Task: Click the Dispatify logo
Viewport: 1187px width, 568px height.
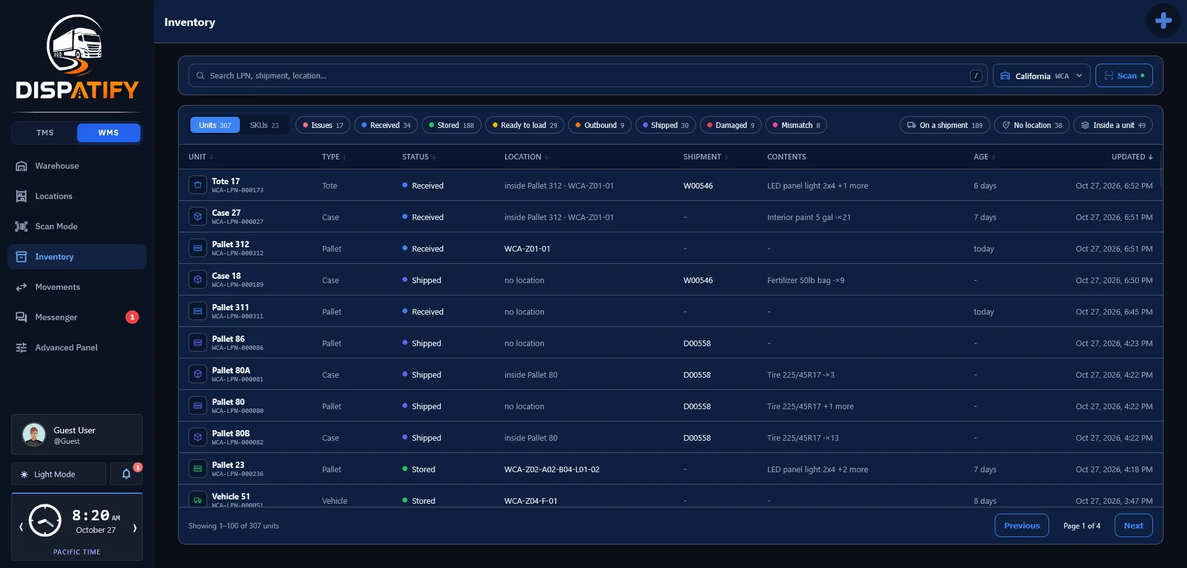Action: coord(77,57)
